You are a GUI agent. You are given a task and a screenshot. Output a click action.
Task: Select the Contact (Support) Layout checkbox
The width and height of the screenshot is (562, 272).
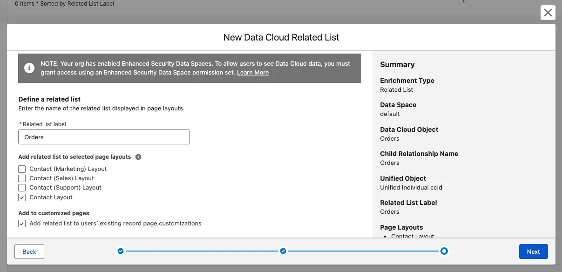pos(22,188)
